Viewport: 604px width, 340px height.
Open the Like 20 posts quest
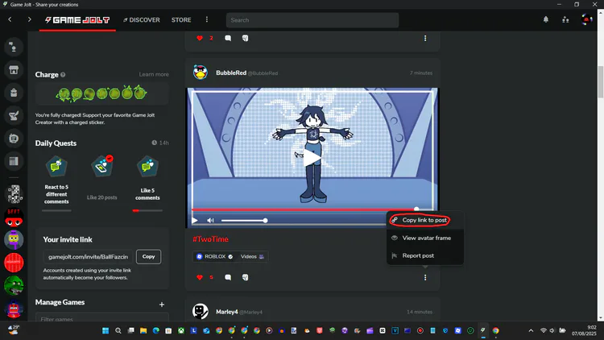click(102, 179)
